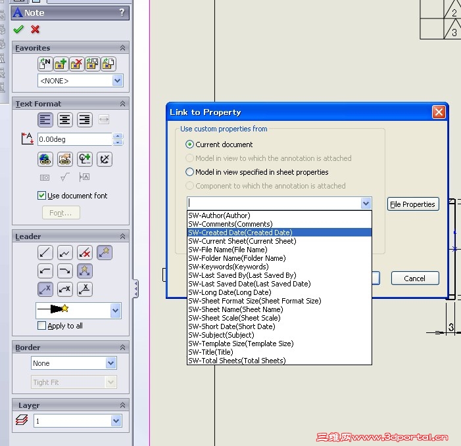Left align the note text
Viewport: 461px width, 446px height.
45,120
